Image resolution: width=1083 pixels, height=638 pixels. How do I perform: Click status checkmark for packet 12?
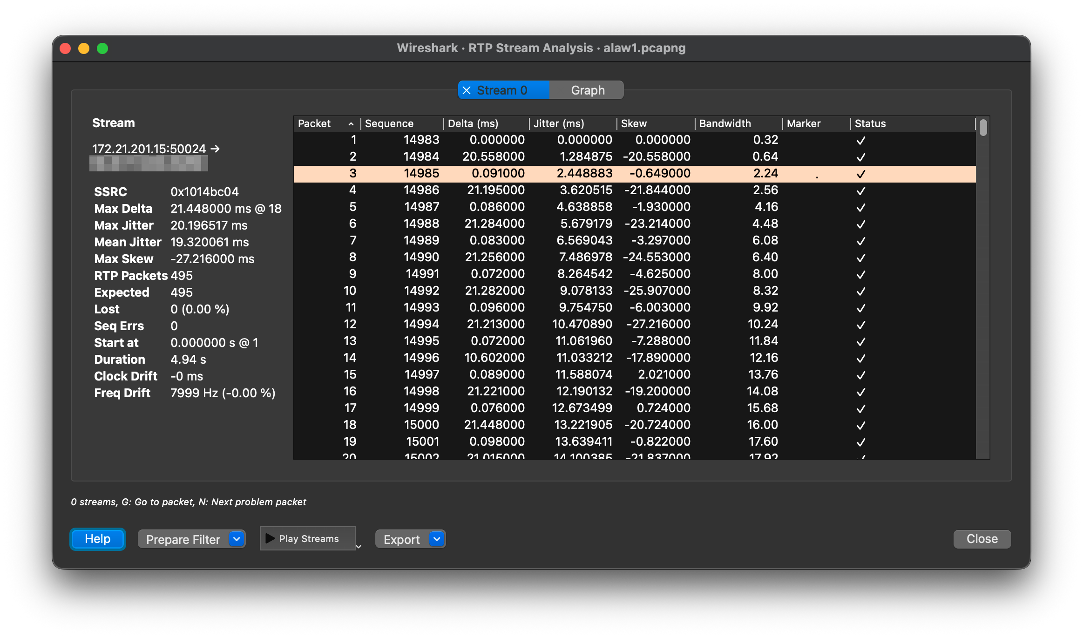[x=861, y=325]
